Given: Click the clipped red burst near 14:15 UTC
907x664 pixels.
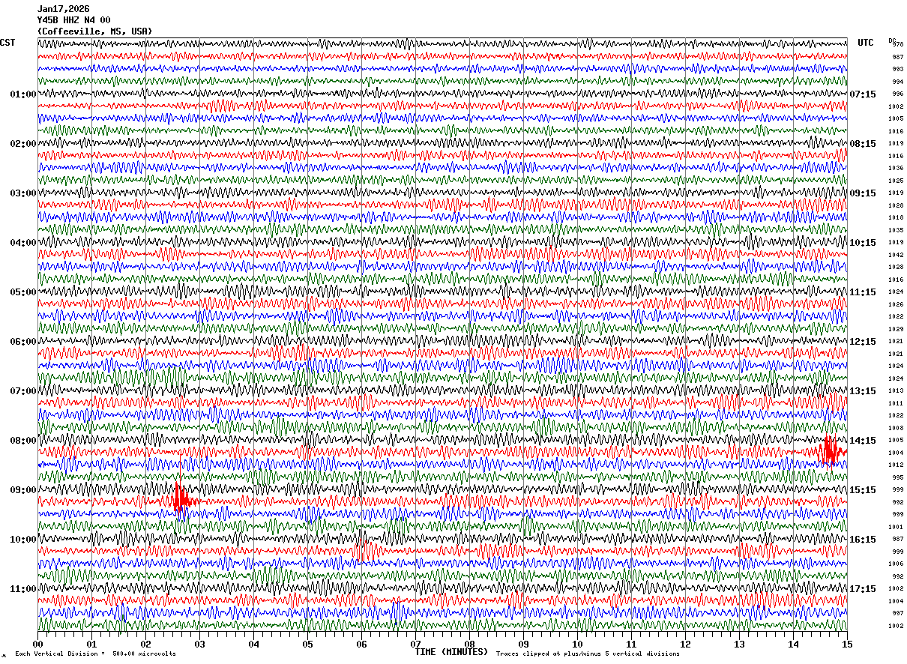Looking at the screenshot, I should [832, 451].
